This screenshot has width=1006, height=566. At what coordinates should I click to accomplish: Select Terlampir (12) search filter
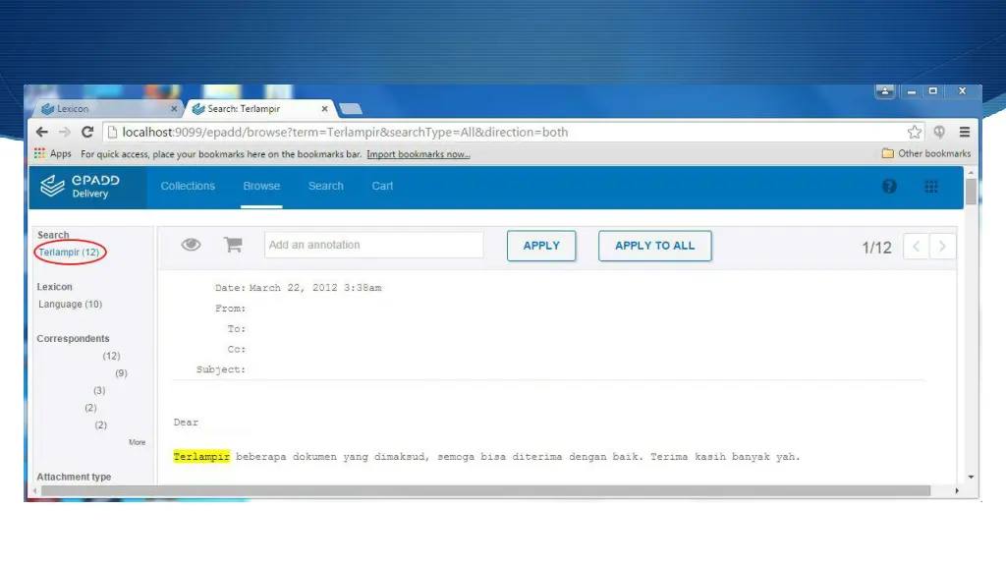(x=69, y=253)
